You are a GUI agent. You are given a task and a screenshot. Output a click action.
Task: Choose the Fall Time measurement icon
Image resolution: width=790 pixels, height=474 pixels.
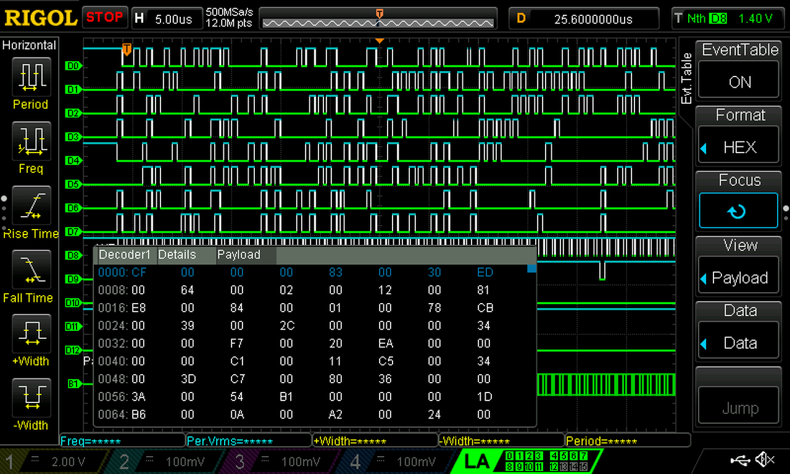pyautogui.click(x=30, y=270)
